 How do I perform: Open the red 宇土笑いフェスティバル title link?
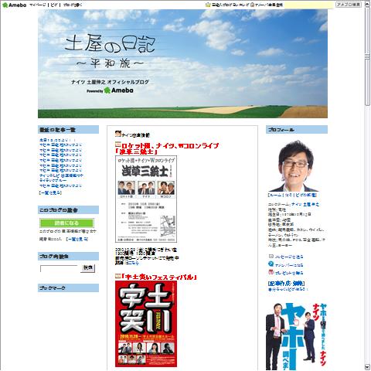[x=159, y=277]
